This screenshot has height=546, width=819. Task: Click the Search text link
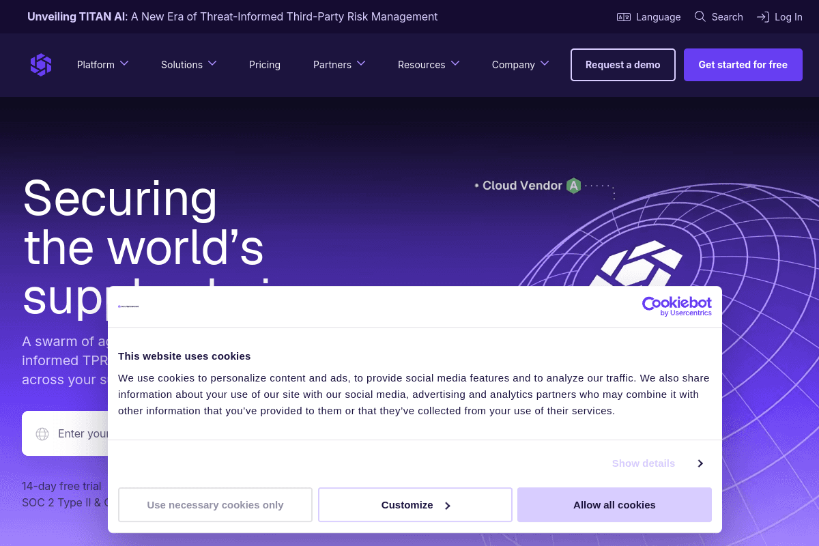coord(728,17)
